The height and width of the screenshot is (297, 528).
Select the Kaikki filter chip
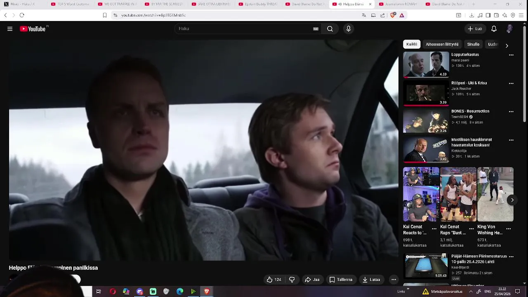tap(412, 44)
